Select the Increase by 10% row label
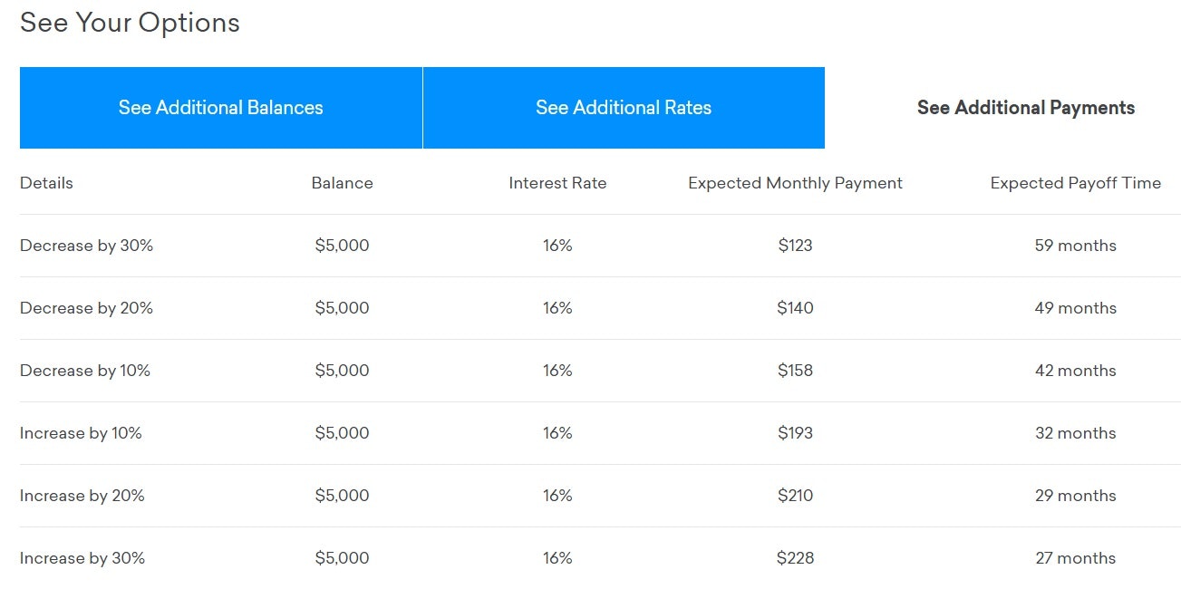Viewport: 1181px width, 589px height. 81,433
